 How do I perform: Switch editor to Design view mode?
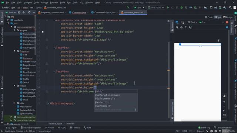point(228,17)
